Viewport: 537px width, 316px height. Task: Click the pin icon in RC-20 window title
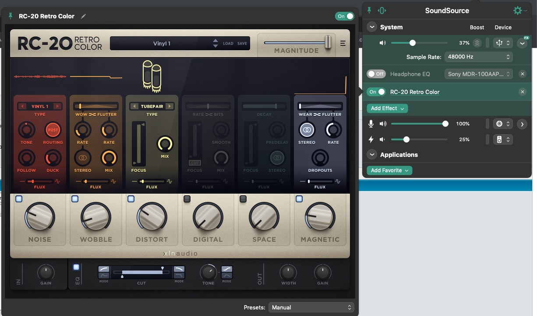click(x=11, y=16)
